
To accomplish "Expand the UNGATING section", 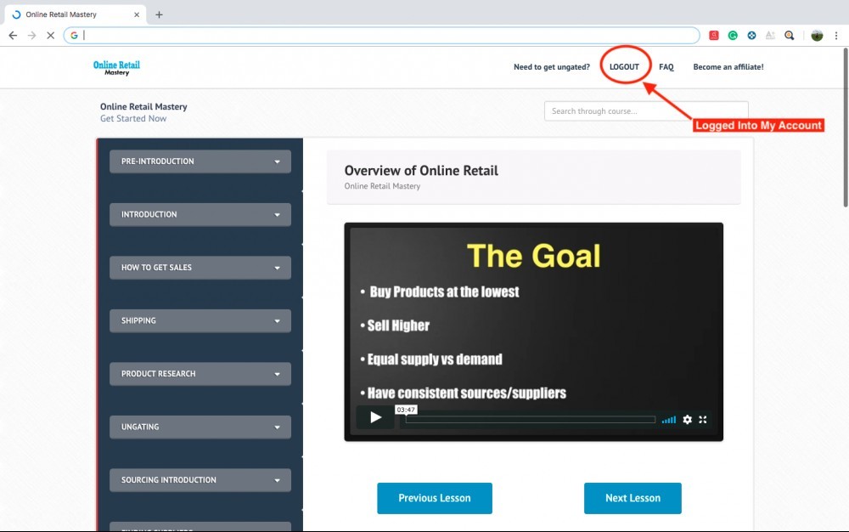I will [200, 427].
